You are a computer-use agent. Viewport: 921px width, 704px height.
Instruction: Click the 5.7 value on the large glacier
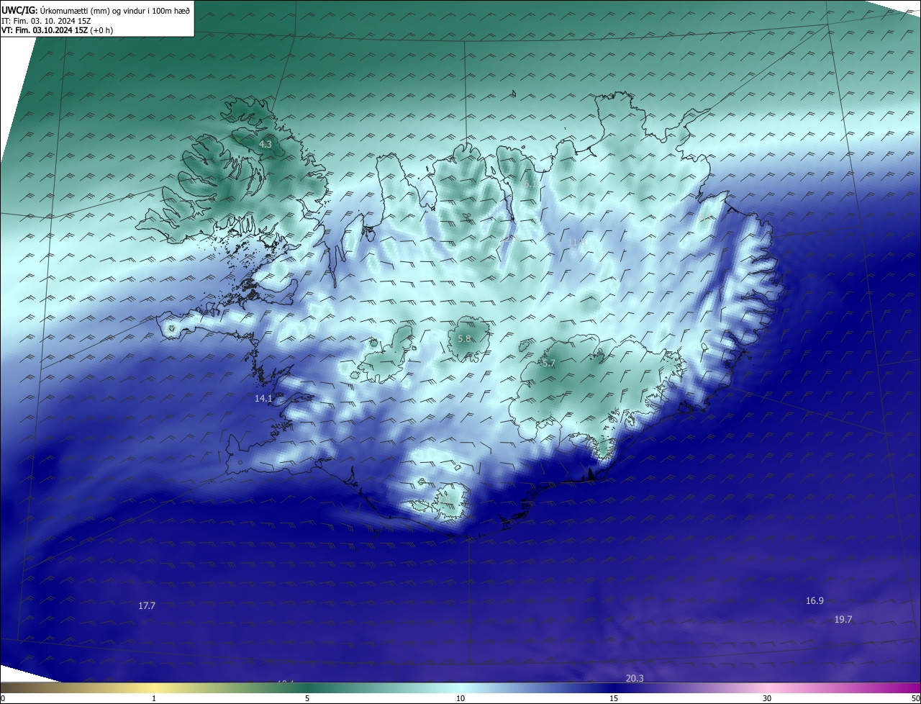click(549, 364)
